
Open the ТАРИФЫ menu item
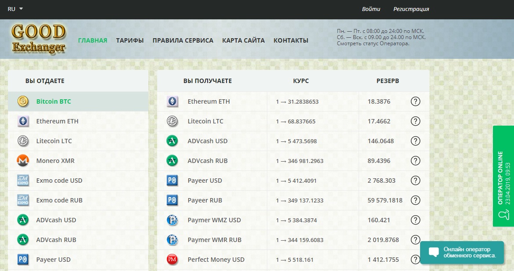pyautogui.click(x=130, y=40)
